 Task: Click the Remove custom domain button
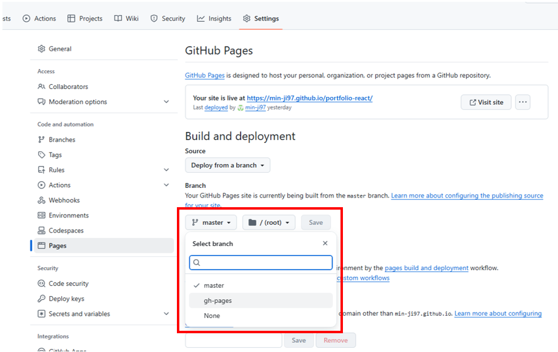336,340
